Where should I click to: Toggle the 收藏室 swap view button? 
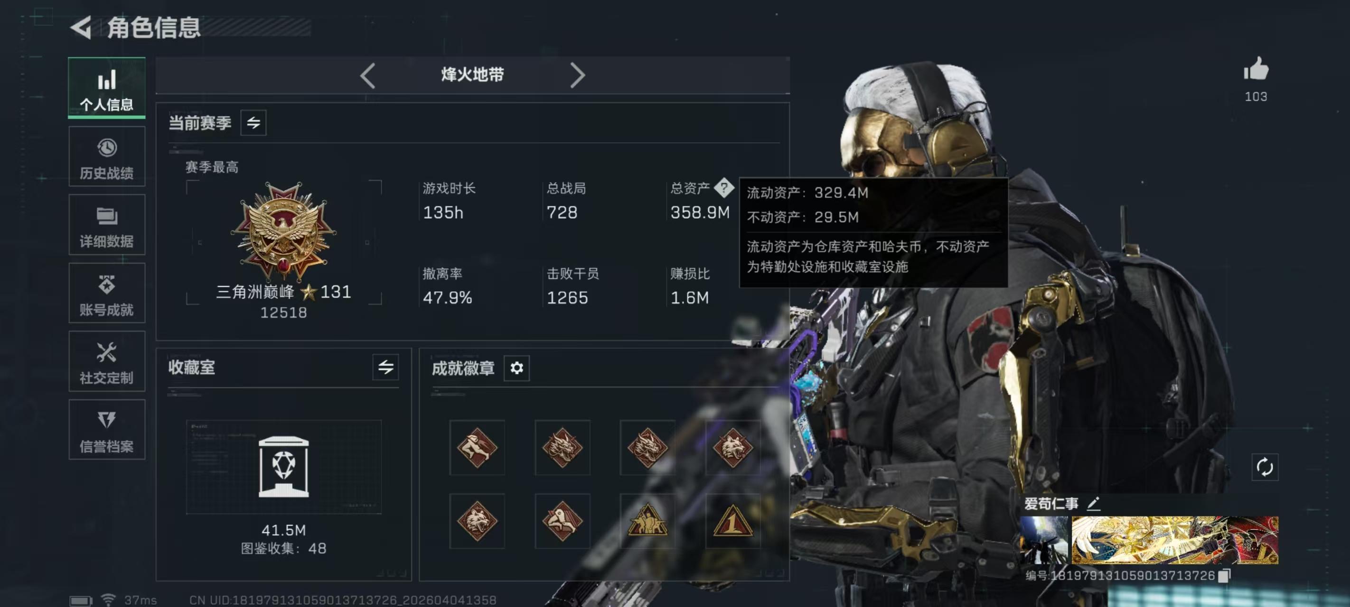385,367
